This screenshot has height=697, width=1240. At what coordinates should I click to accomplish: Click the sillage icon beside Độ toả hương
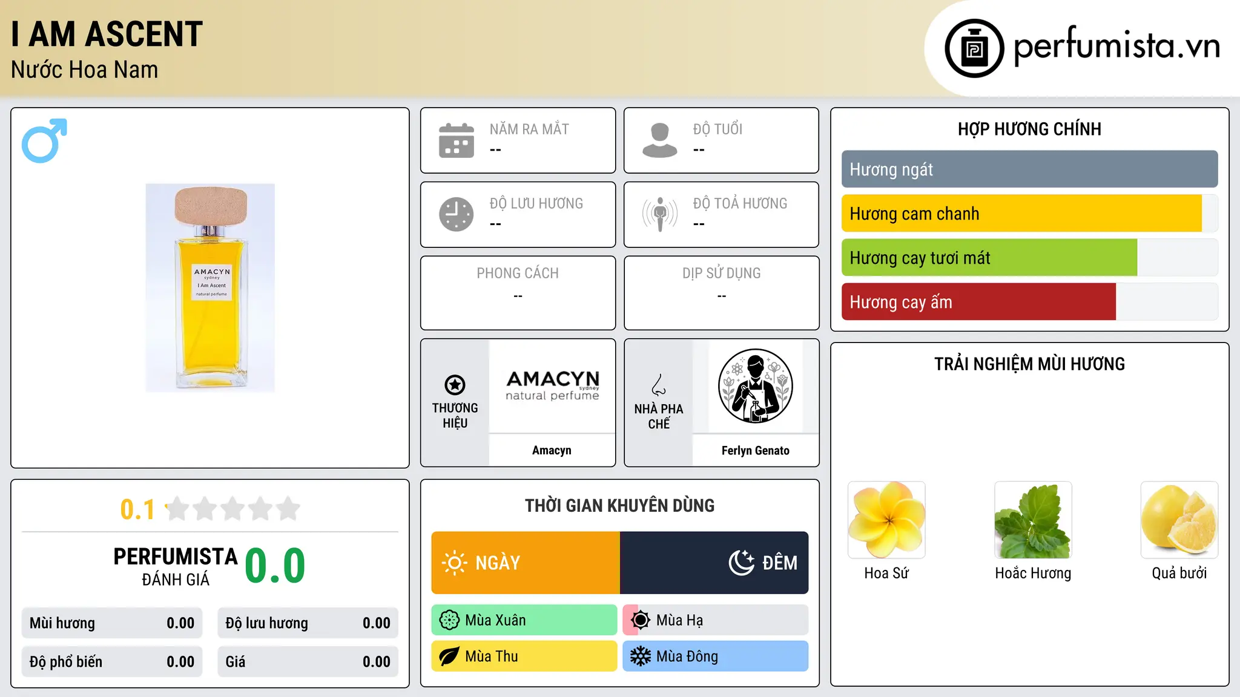[x=660, y=214]
